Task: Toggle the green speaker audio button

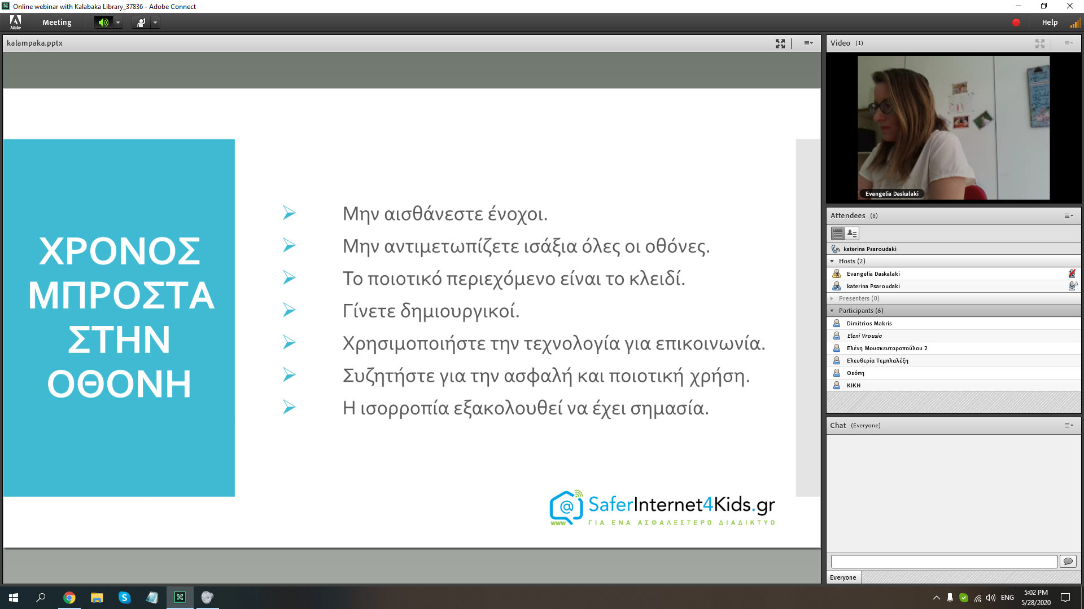Action: click(103, 23)
